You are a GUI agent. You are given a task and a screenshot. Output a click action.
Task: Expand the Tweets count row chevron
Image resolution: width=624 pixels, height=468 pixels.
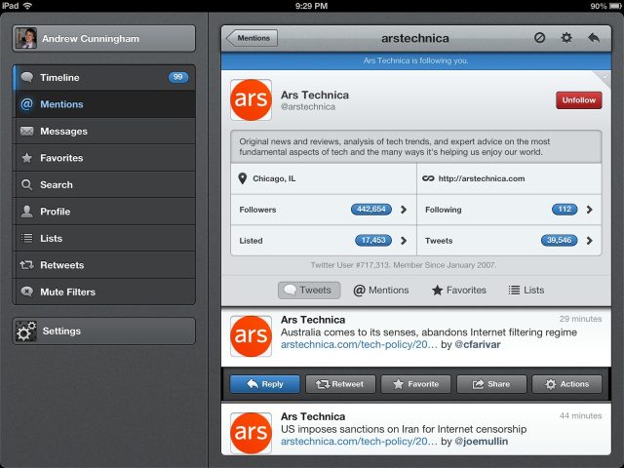[589, 241]
